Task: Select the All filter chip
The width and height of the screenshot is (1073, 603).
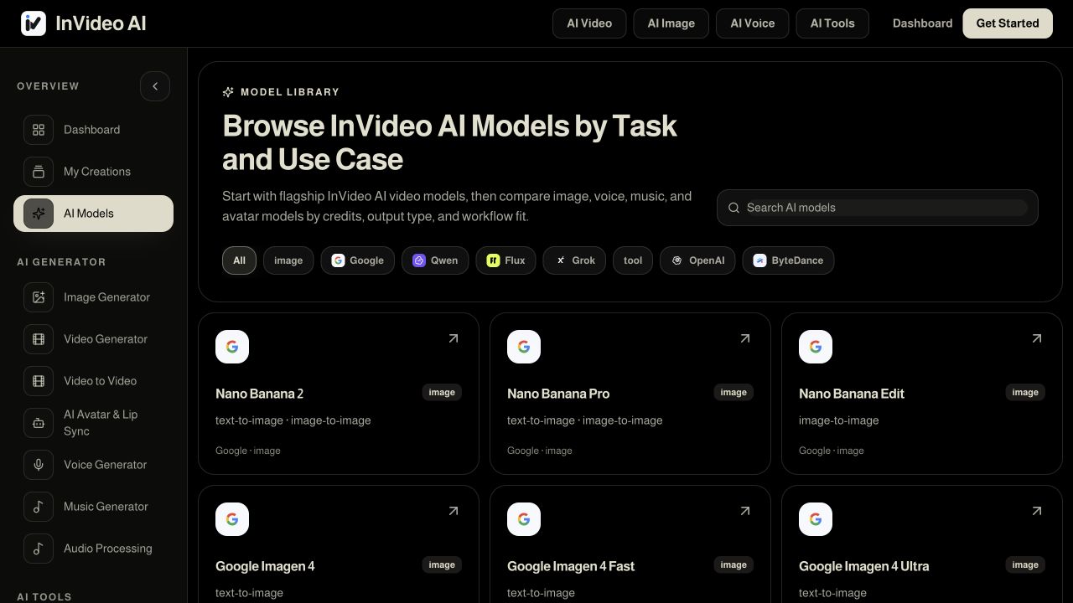Action: (x=239, y=260)
